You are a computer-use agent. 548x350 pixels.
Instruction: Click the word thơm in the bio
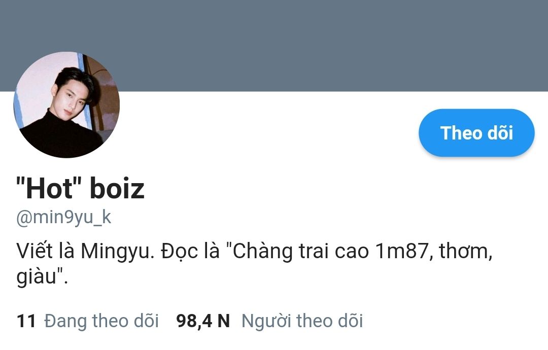pyautogui.click(x=464, y=251)
